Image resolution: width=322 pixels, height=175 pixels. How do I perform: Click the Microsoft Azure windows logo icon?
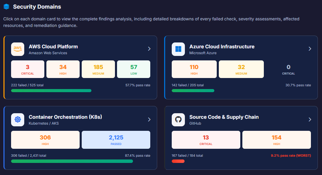point(178,49)
